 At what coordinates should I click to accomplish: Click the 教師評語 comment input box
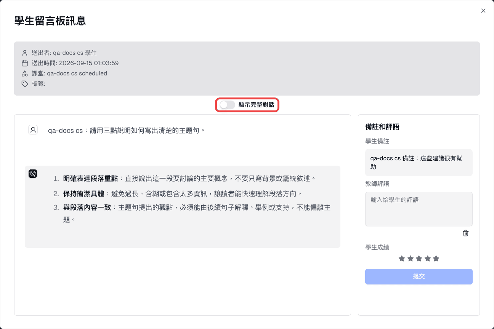(419, 209)
